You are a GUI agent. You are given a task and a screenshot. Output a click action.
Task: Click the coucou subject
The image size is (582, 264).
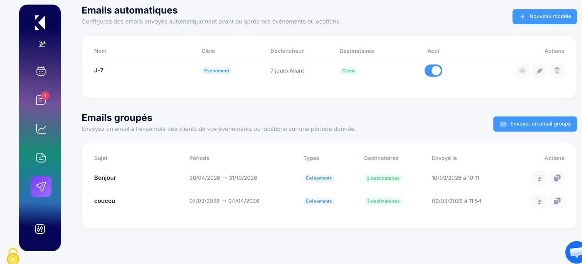(x=105, y=201)
